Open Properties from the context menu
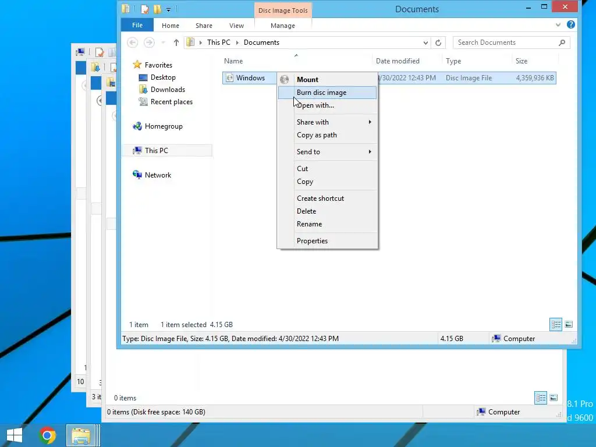596x447 pixels. point(328,240)
